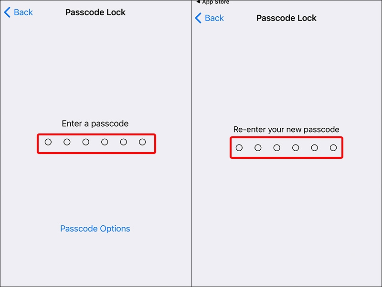This screenshot has height=287, width=382.
Task: Click fourth circle under Re-enter your new passcode
Action: [296, 148]
